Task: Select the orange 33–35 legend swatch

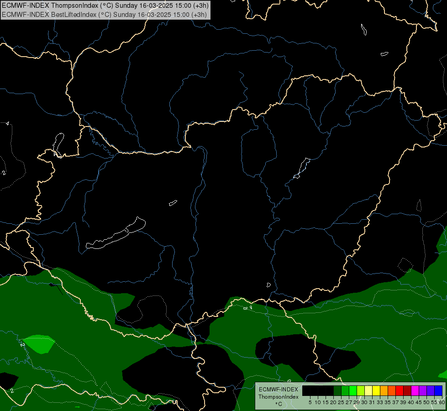Action: click(x=384, y=390)
